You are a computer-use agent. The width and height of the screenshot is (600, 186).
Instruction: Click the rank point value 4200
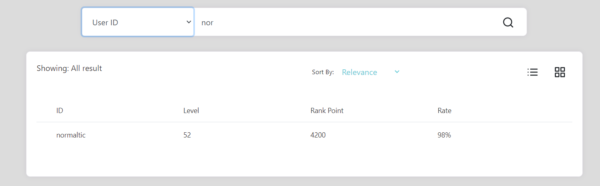[318, 135]
